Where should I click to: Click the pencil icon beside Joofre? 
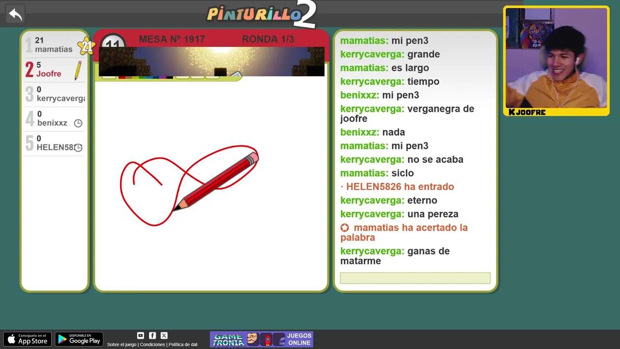click(x=77, y=71)
